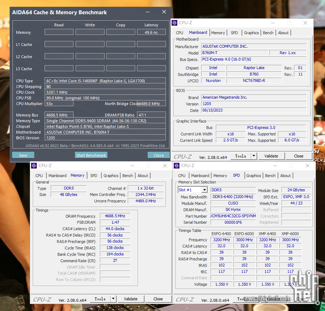Click the Week/Year value 44 / 23
The width and height of the screenshot is (325, 311).
296,203
